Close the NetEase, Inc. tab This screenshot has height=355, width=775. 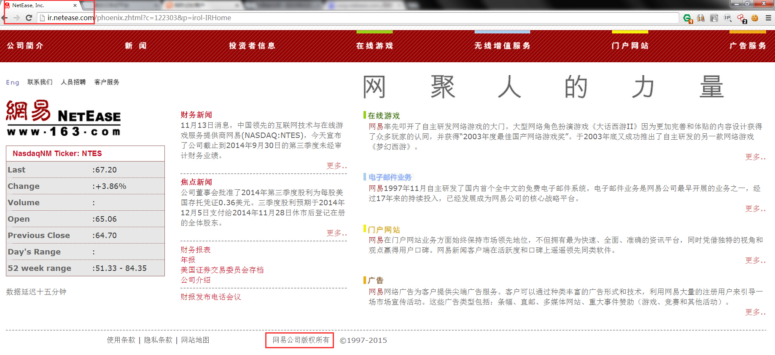75,5
